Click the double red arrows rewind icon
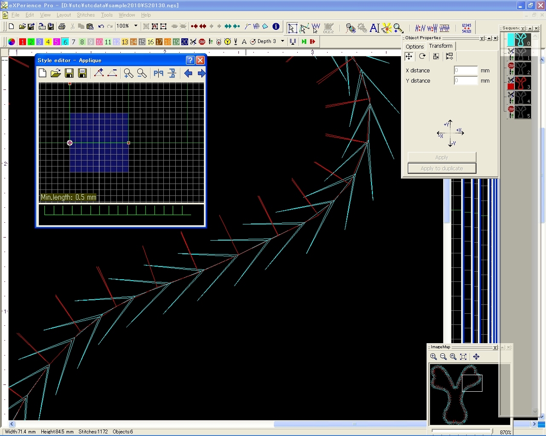The image size is (546, 436). coord(203,26)
